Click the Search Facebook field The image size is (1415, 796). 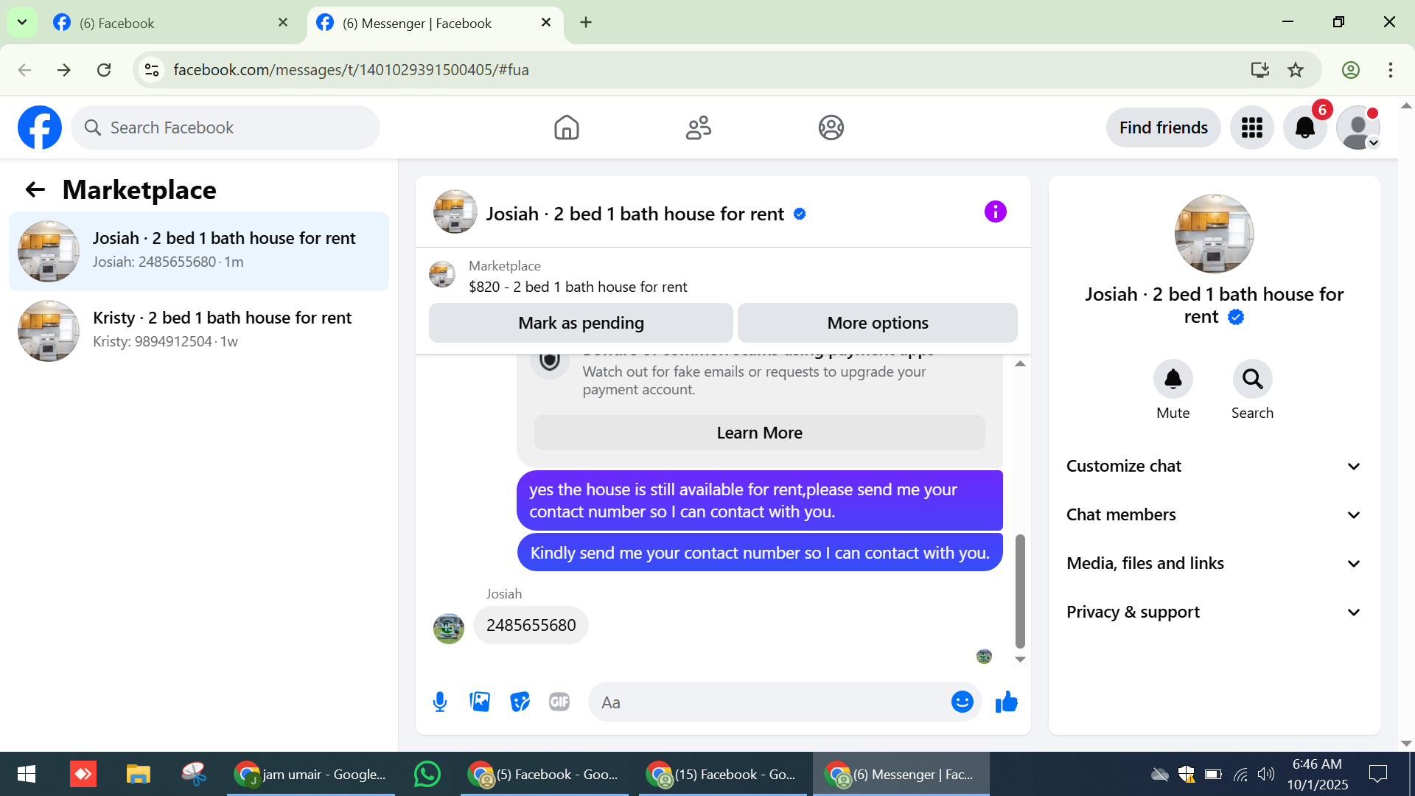click(x=226, y=128)
